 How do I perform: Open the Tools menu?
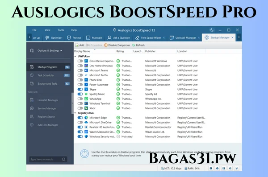point(61,30)
